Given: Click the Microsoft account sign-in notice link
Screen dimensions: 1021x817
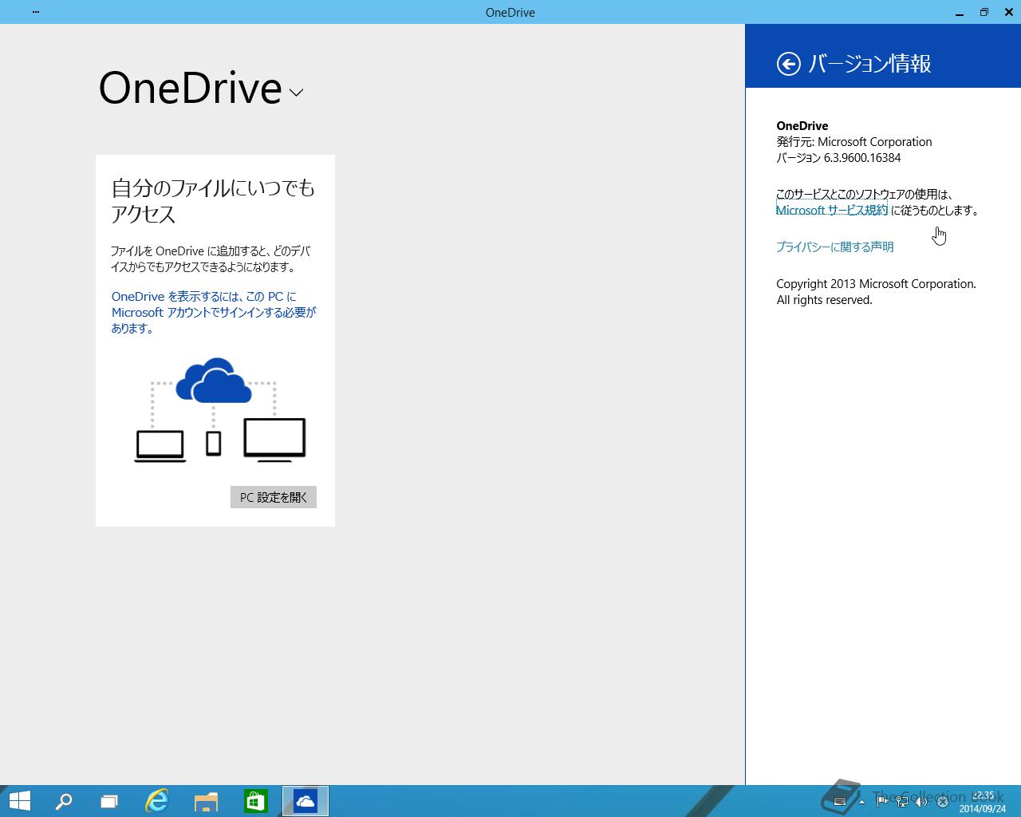Looking at the screenshot, I should pyautogui.click(x=214, y=312).
